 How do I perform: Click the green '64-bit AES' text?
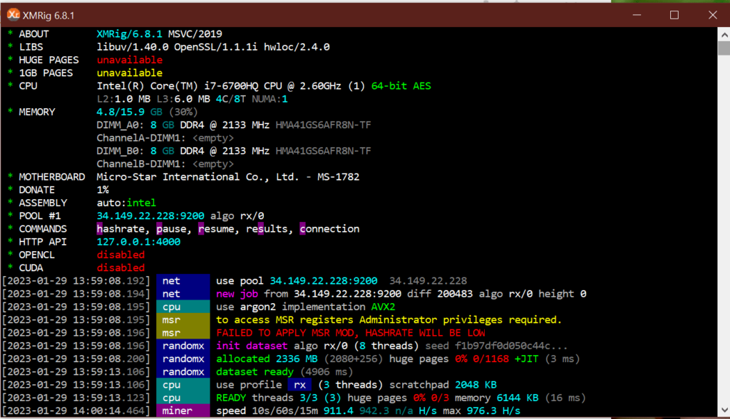(x=401, y=86)
